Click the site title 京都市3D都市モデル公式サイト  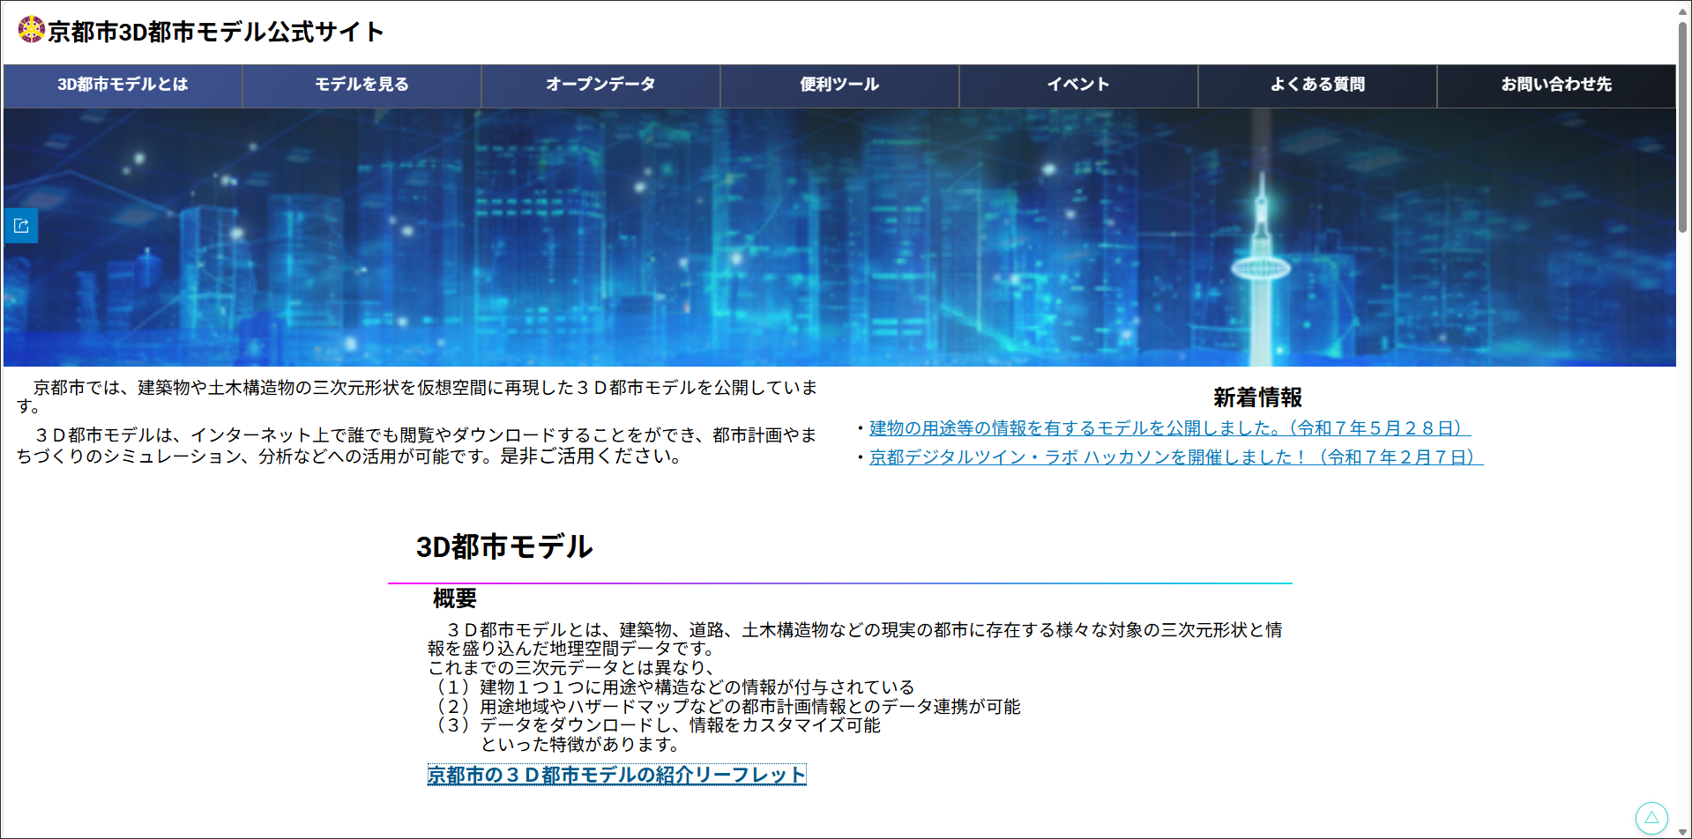tap(216, 32)
